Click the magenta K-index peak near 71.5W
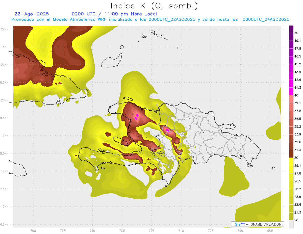This screenshot has width=303, height=234. [167, 130]
